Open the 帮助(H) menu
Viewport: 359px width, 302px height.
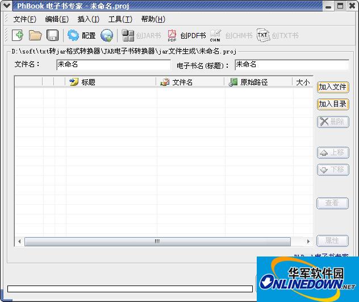(x=153, y=19)
